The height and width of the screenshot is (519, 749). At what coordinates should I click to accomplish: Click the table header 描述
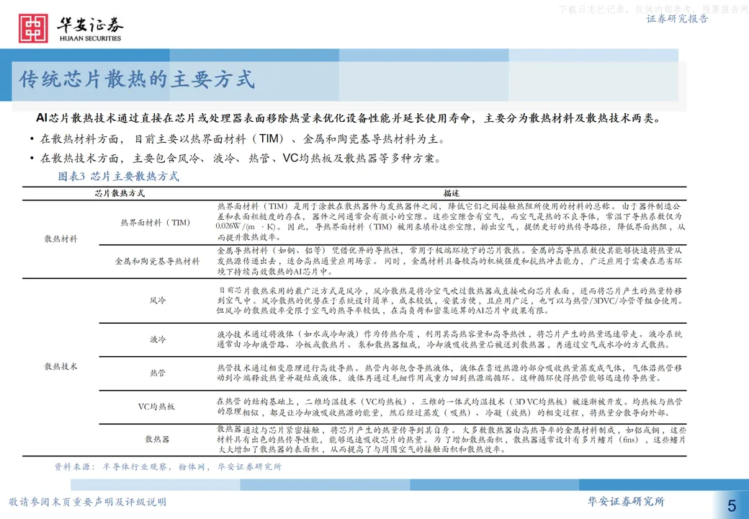tap(451, 193)
